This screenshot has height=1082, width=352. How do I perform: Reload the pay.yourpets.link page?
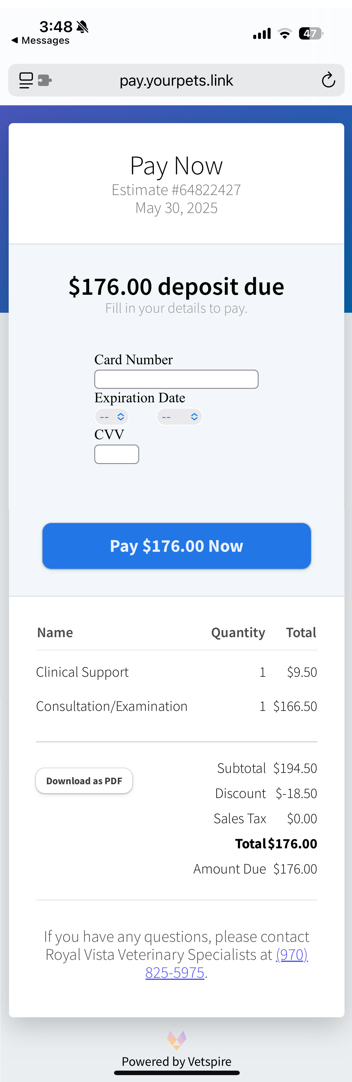[x=329, y=80]
